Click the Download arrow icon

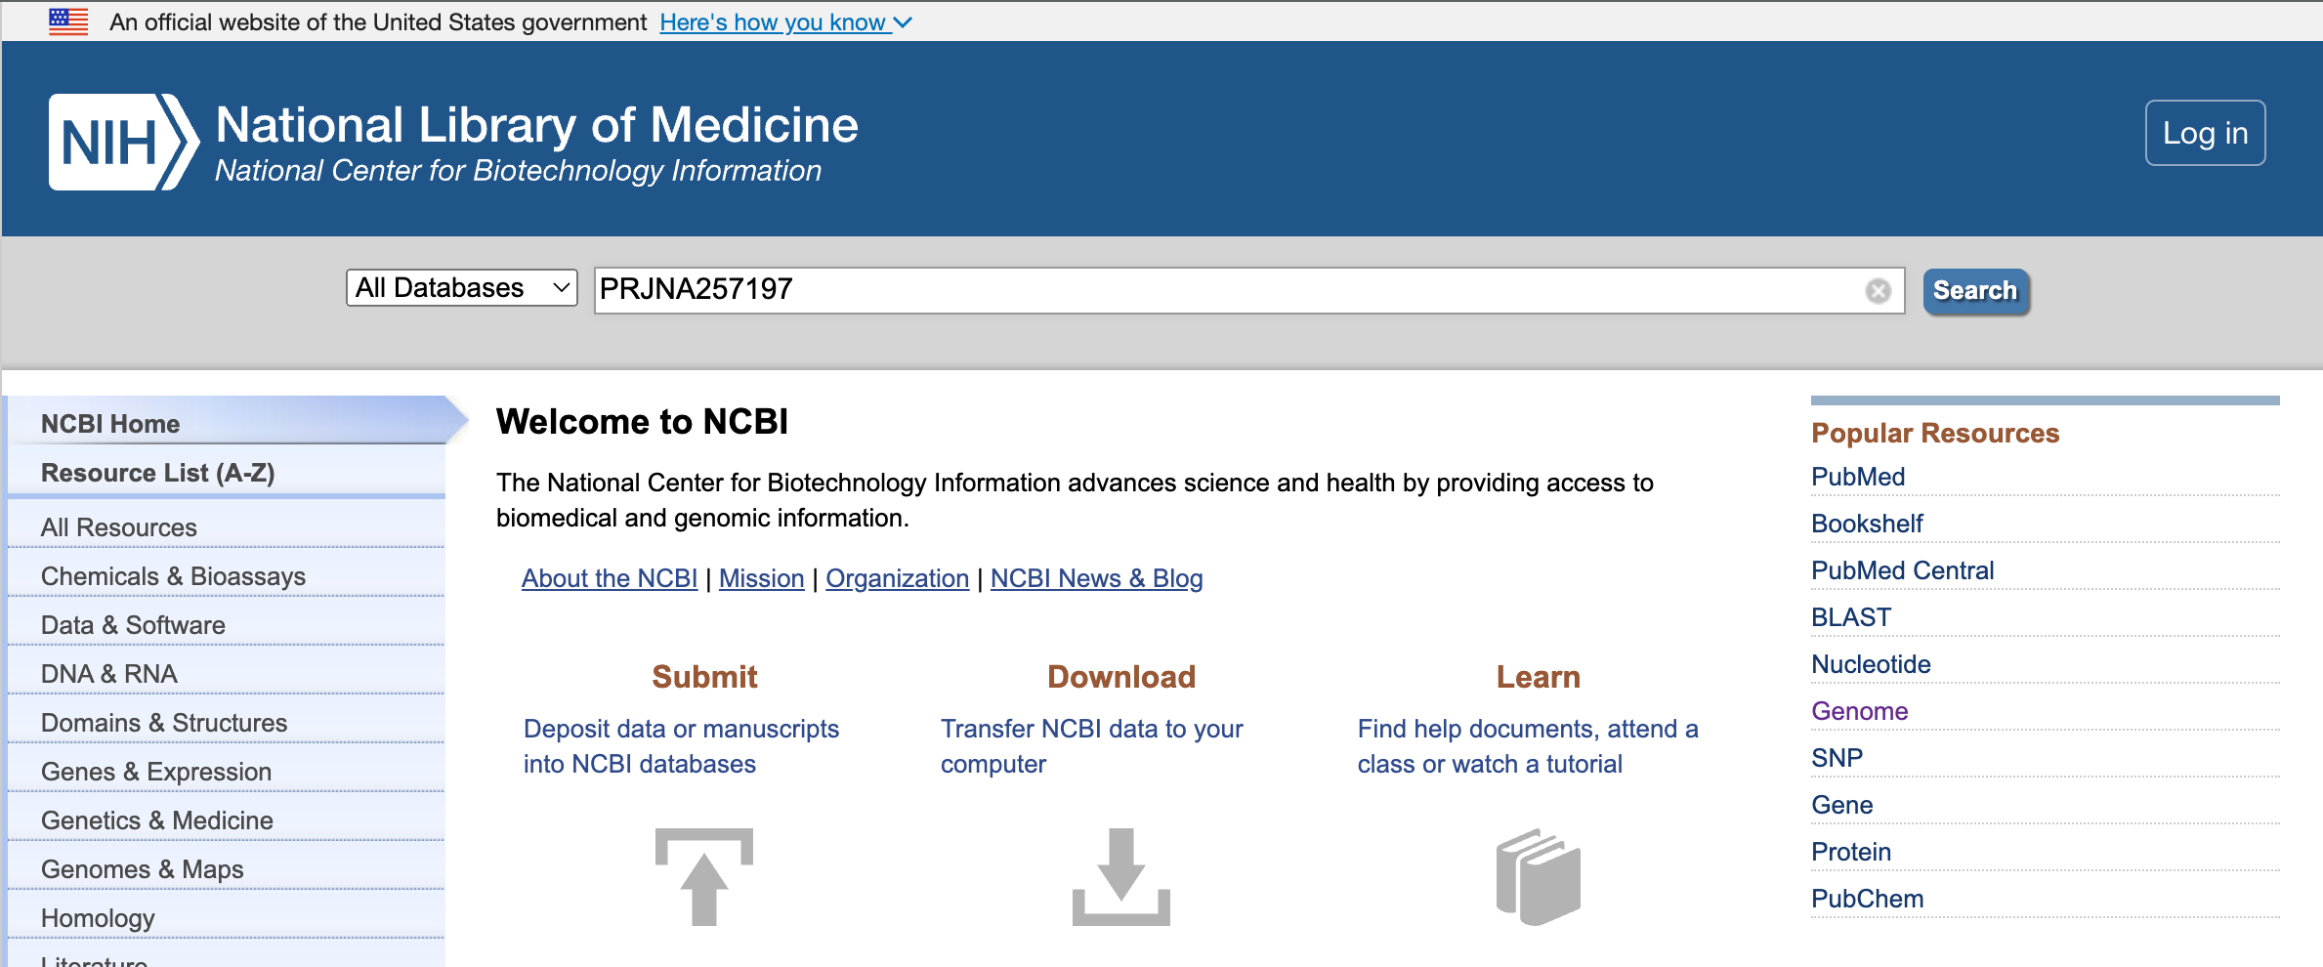[x=1120, y=876]
